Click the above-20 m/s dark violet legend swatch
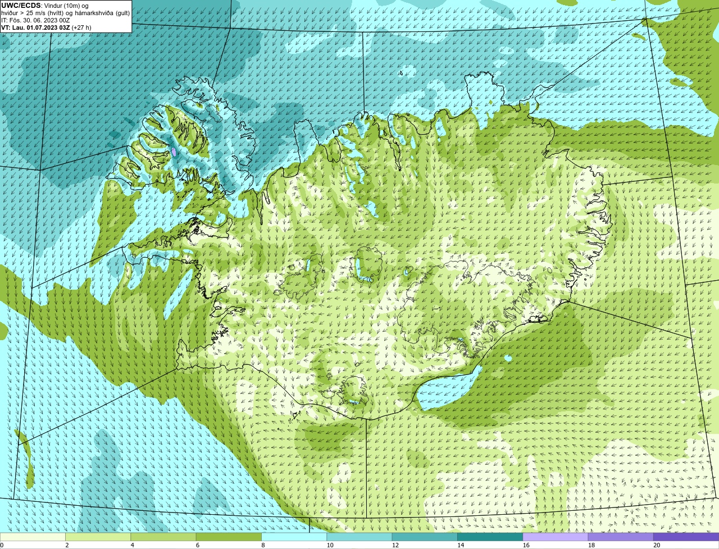This screenshot has width=719, height=549. pyautogui.click(x=686, y=537)
